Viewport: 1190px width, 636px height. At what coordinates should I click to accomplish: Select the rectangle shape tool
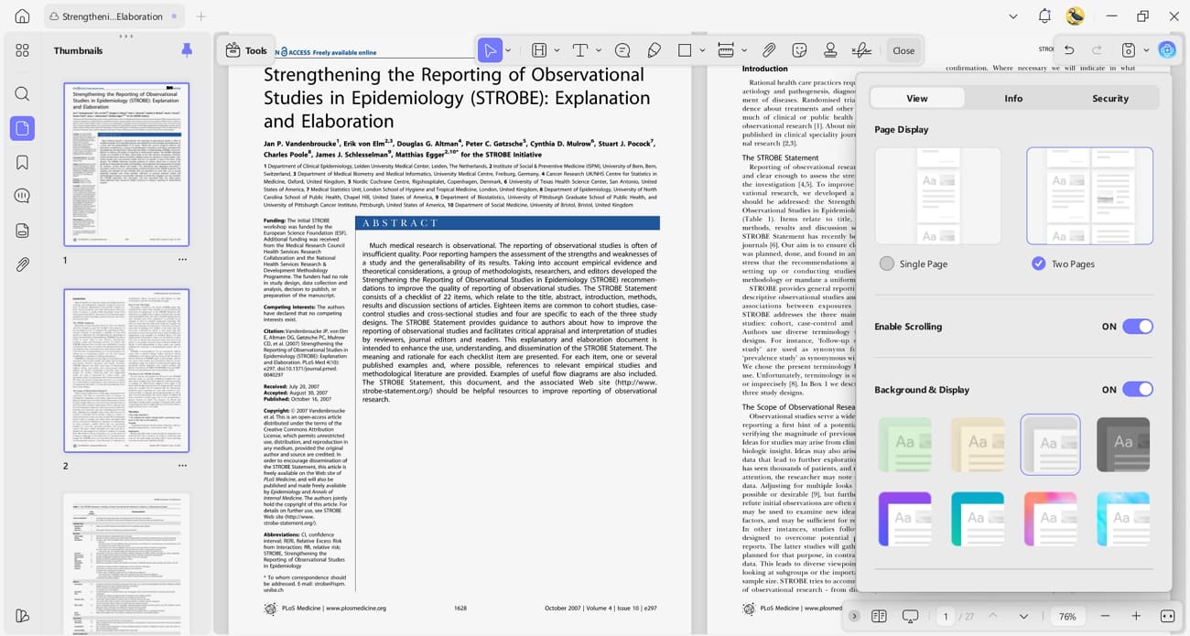pyautogui.click(x=685, y=50)
